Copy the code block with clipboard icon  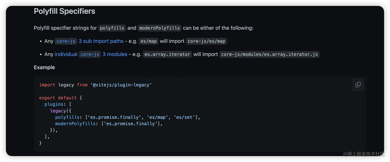(x=358, y=85)
